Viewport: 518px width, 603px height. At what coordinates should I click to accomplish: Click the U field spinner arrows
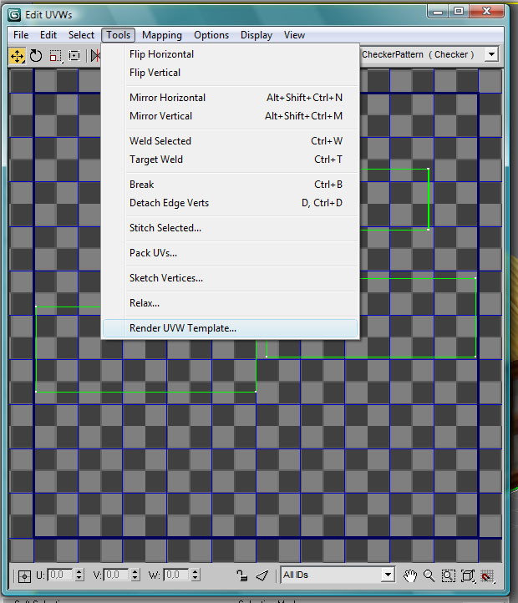[x=79, y=575]
